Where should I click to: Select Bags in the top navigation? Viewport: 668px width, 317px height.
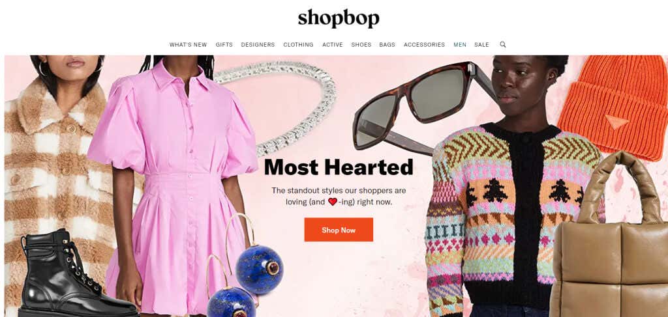point(387,45)
